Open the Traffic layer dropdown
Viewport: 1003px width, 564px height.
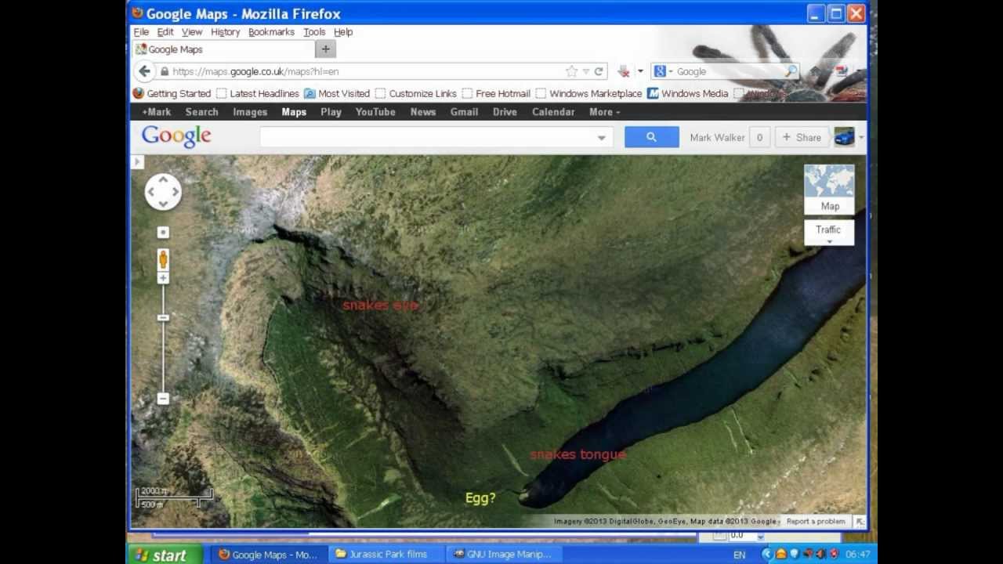[x=829, y=233]
